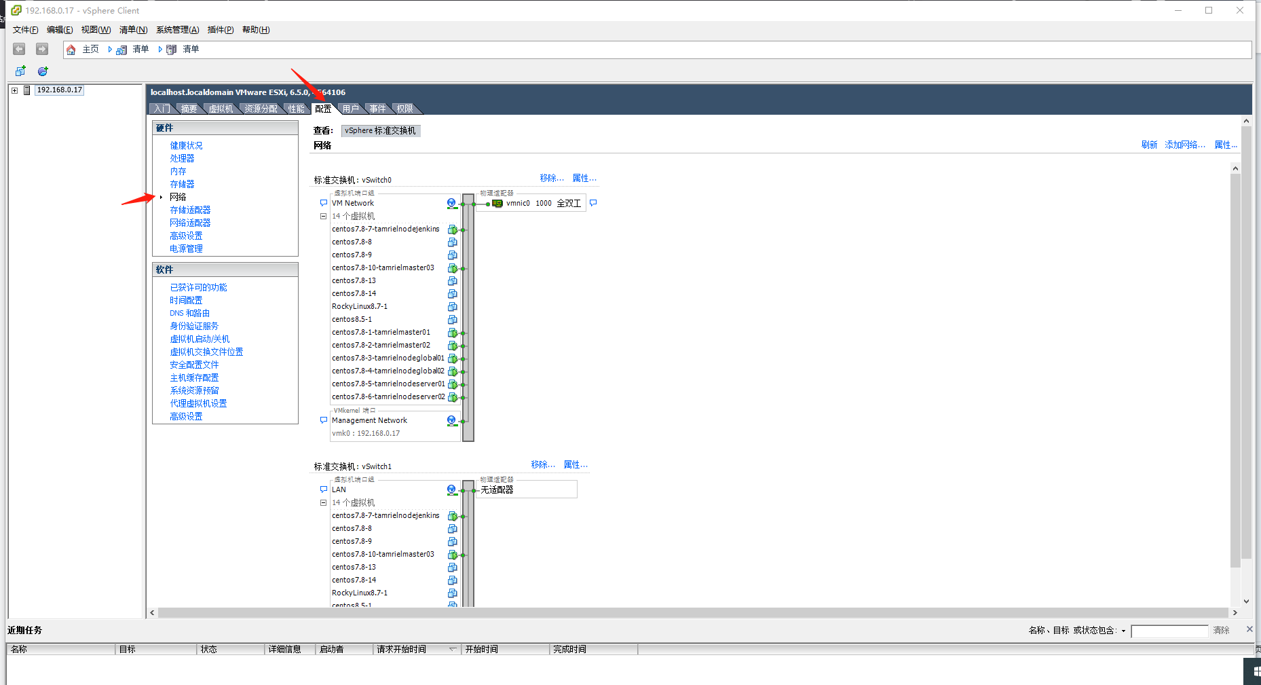Screen dimensions: 1261x685
Task: Go forward using the navigation forward arrow
Action: pos(42,49)
